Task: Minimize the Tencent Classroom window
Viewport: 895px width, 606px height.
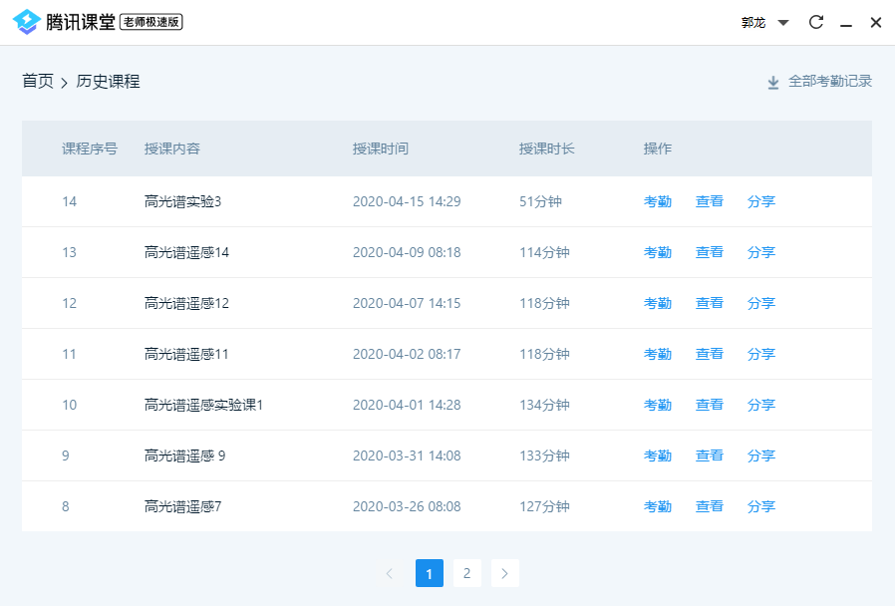Action: pyautogui.click(x=846, y=23)
